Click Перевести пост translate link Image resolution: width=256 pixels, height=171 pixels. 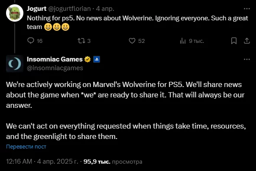pyautogui.click(x=26, y=147)
